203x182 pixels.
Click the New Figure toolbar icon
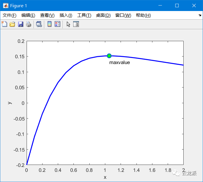[x=4, y=24]
